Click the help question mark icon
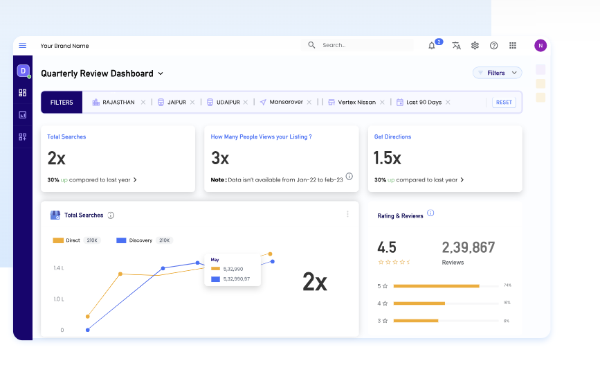 pyautogui.click(x=493, y=46)
